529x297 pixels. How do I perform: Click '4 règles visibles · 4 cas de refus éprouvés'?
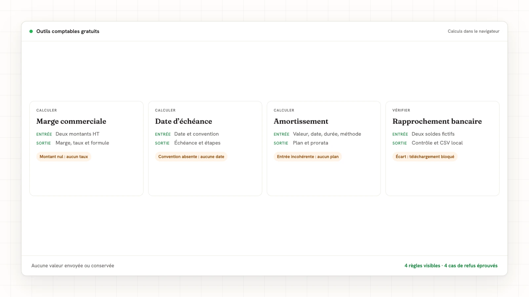451,266
